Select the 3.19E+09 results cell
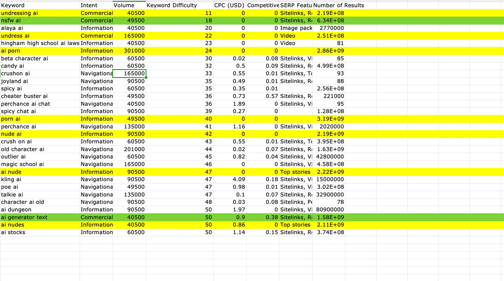504x281 pixels. [329, 119]
